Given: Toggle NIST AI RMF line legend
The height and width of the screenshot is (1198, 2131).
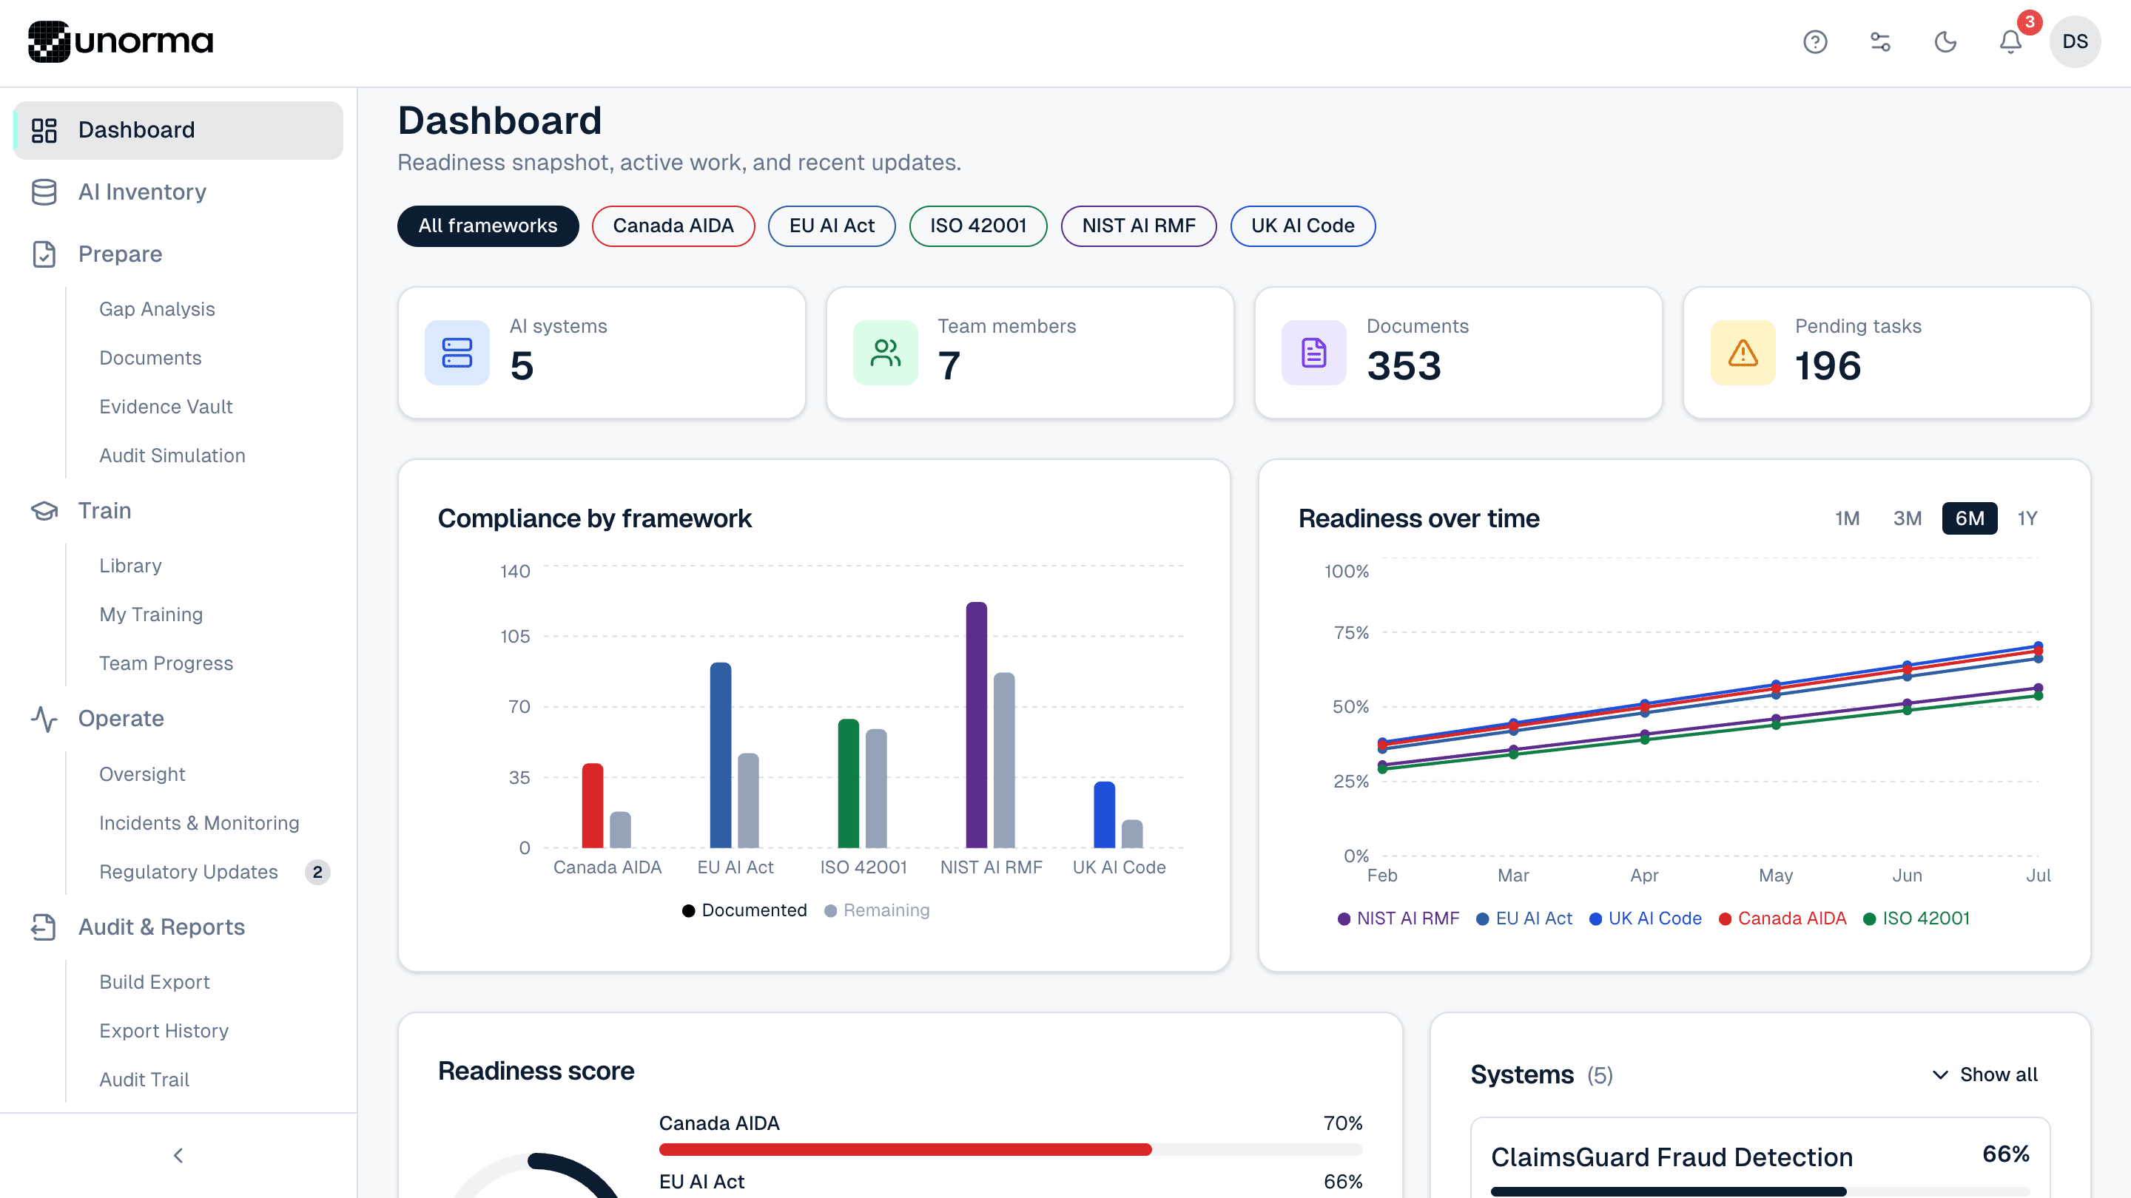Looking at the screenshot, I should [1398, 918].
